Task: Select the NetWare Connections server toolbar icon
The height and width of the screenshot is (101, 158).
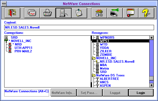Action: click(x=63, y=13)
